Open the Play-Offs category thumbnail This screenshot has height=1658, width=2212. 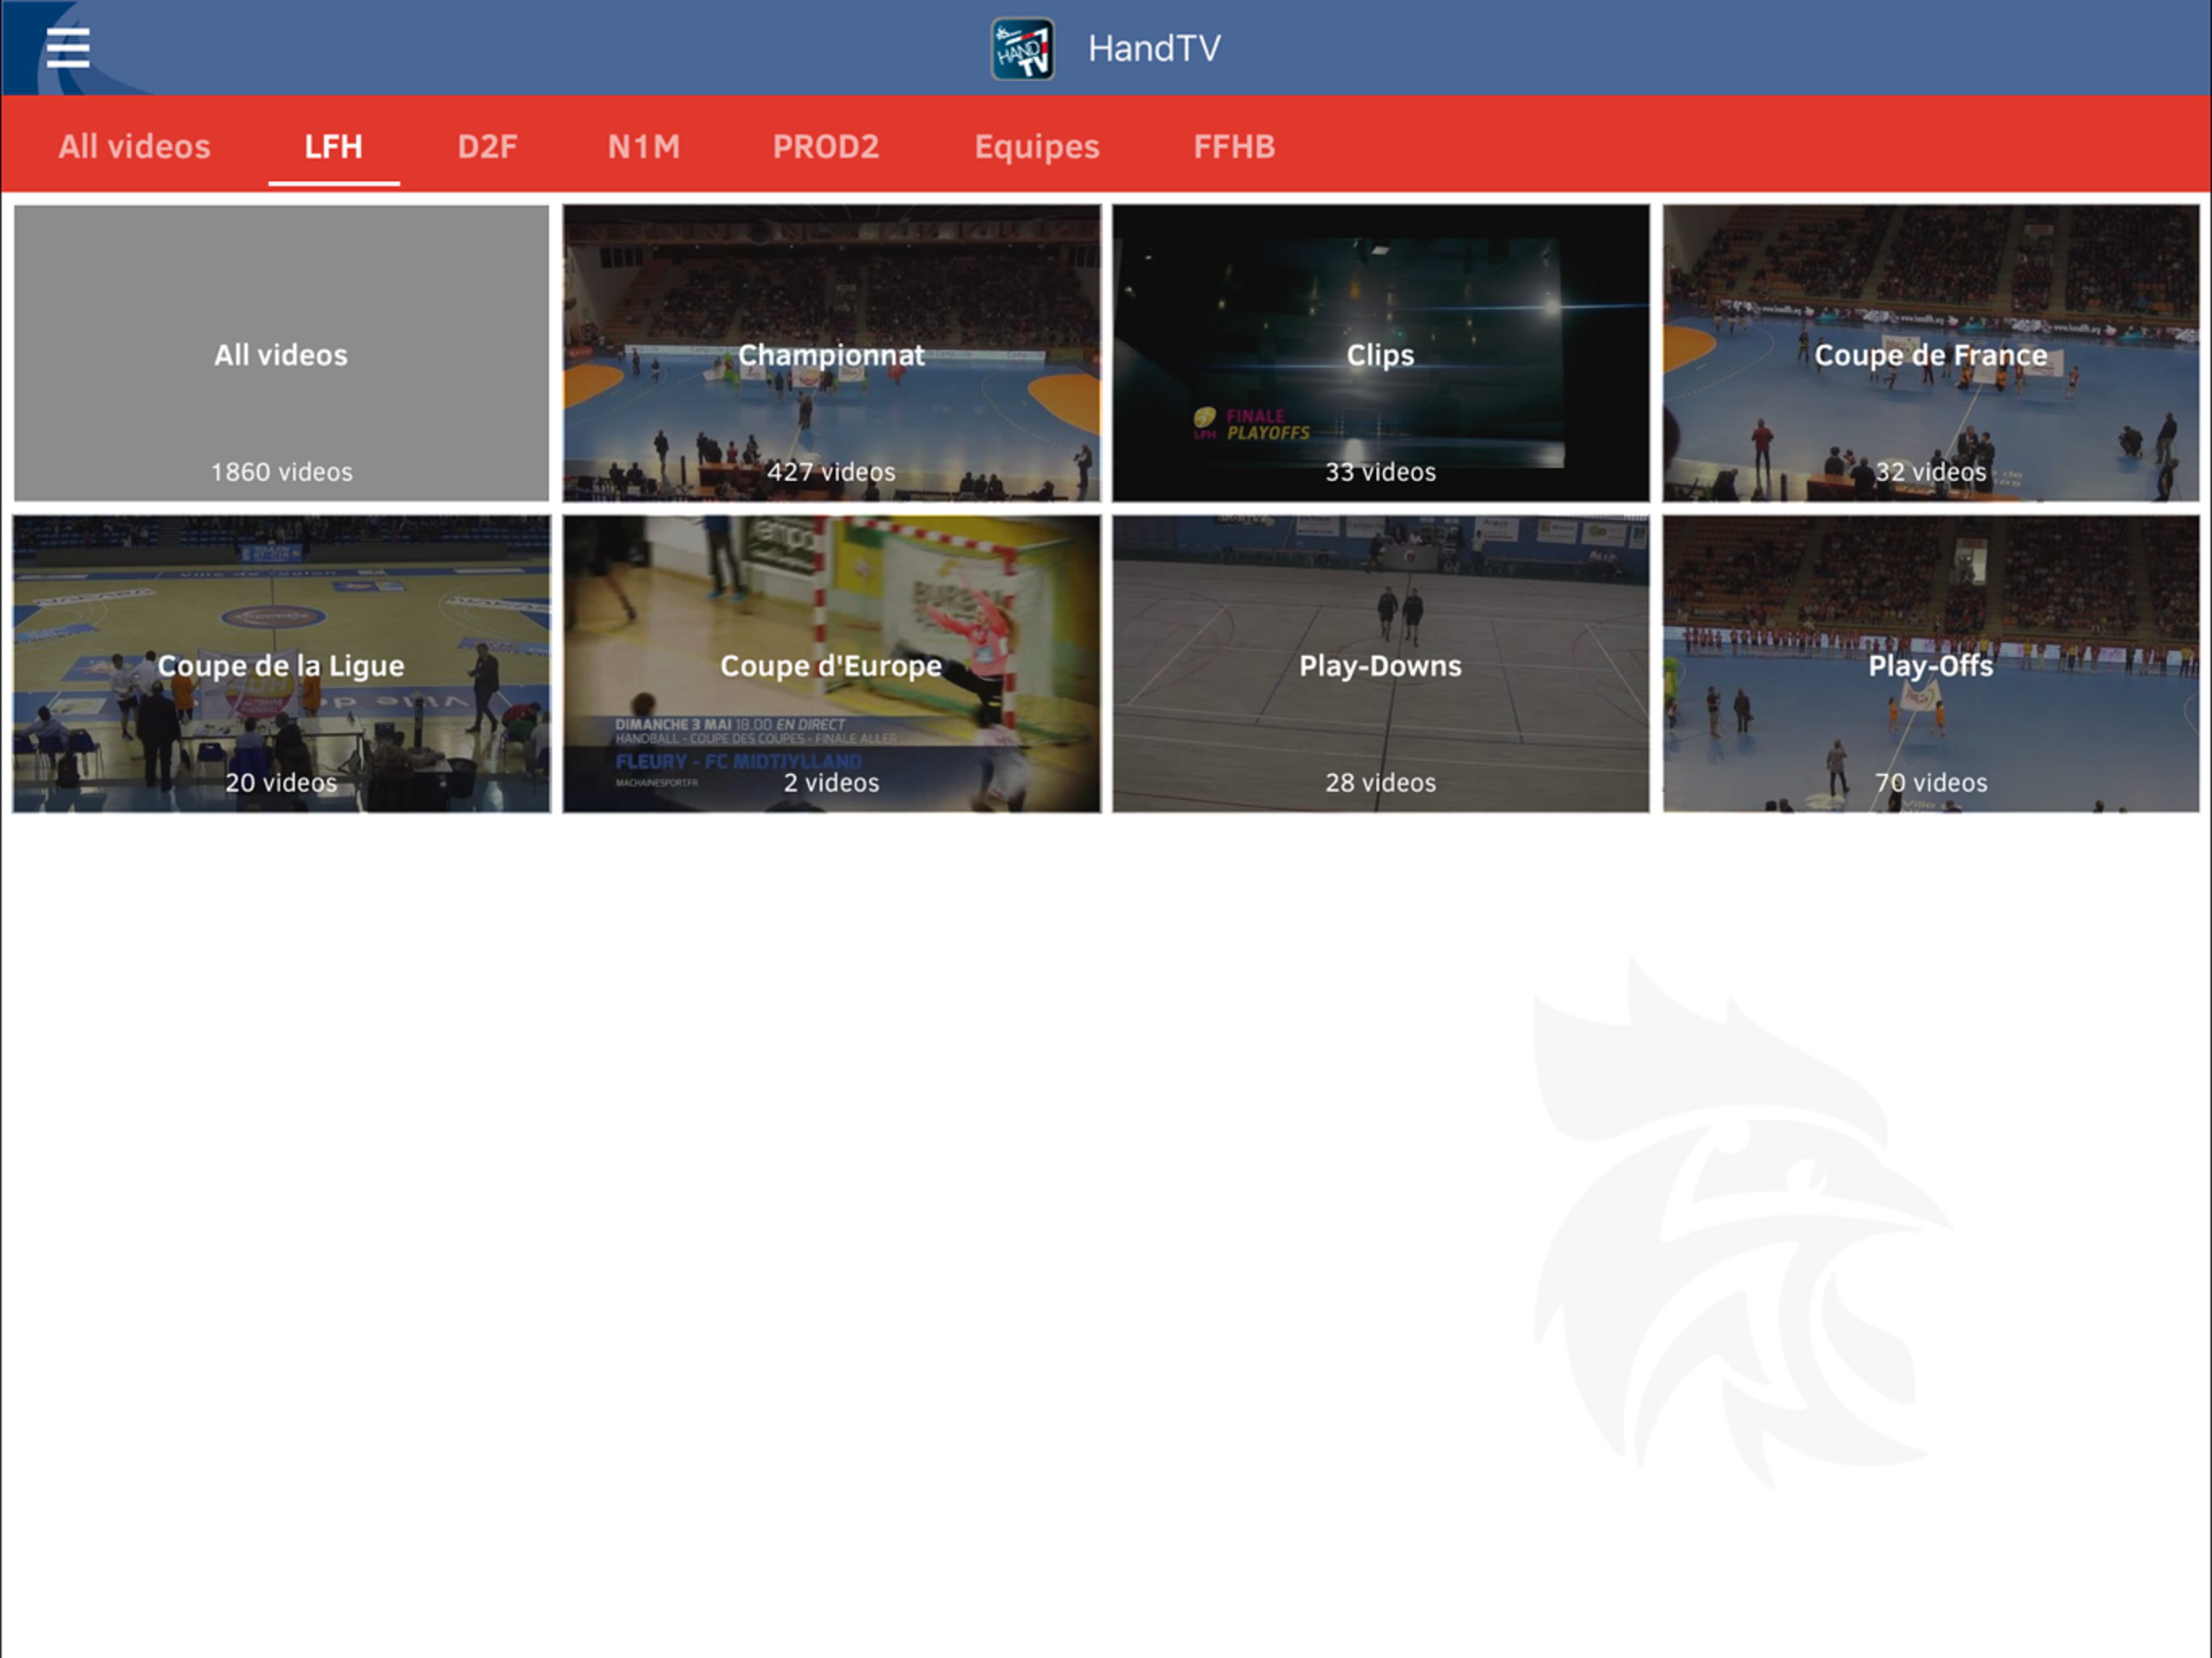point(1930,664)
